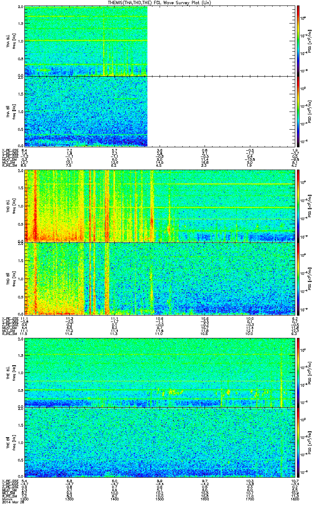Viewport: 315px width, 505px height.
Task: Click the THE B-parallel PSD color bar
Action: (298, 442)
